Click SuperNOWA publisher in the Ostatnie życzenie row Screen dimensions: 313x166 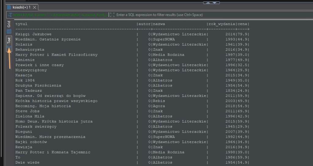click(164, 39)
